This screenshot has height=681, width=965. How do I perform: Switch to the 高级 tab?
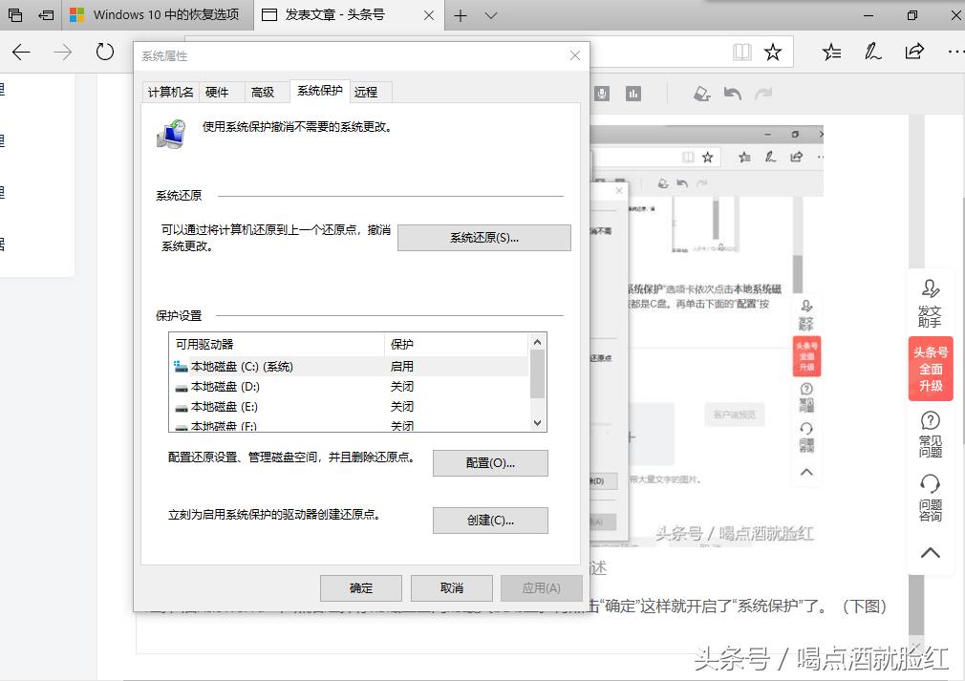click(266, 92)
